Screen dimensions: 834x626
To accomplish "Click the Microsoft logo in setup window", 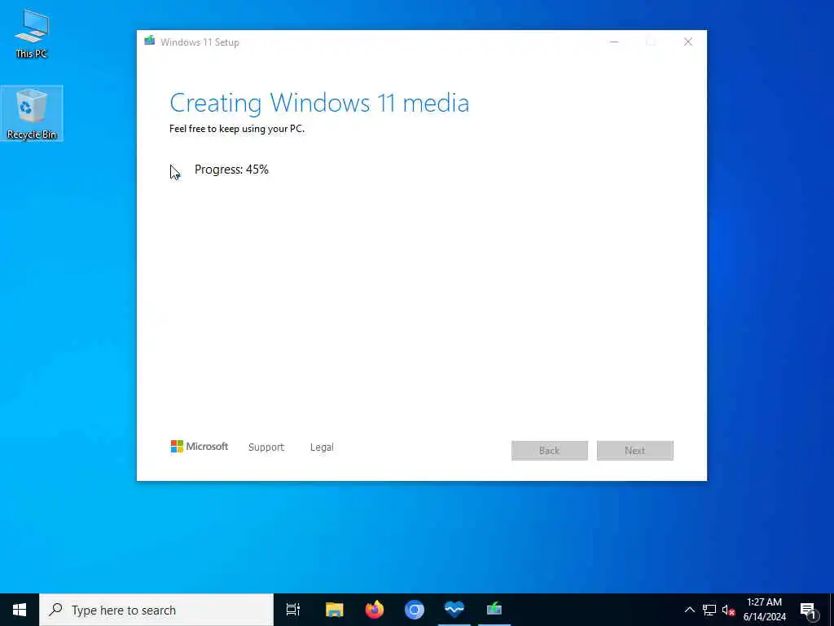I will click(199, 447).
